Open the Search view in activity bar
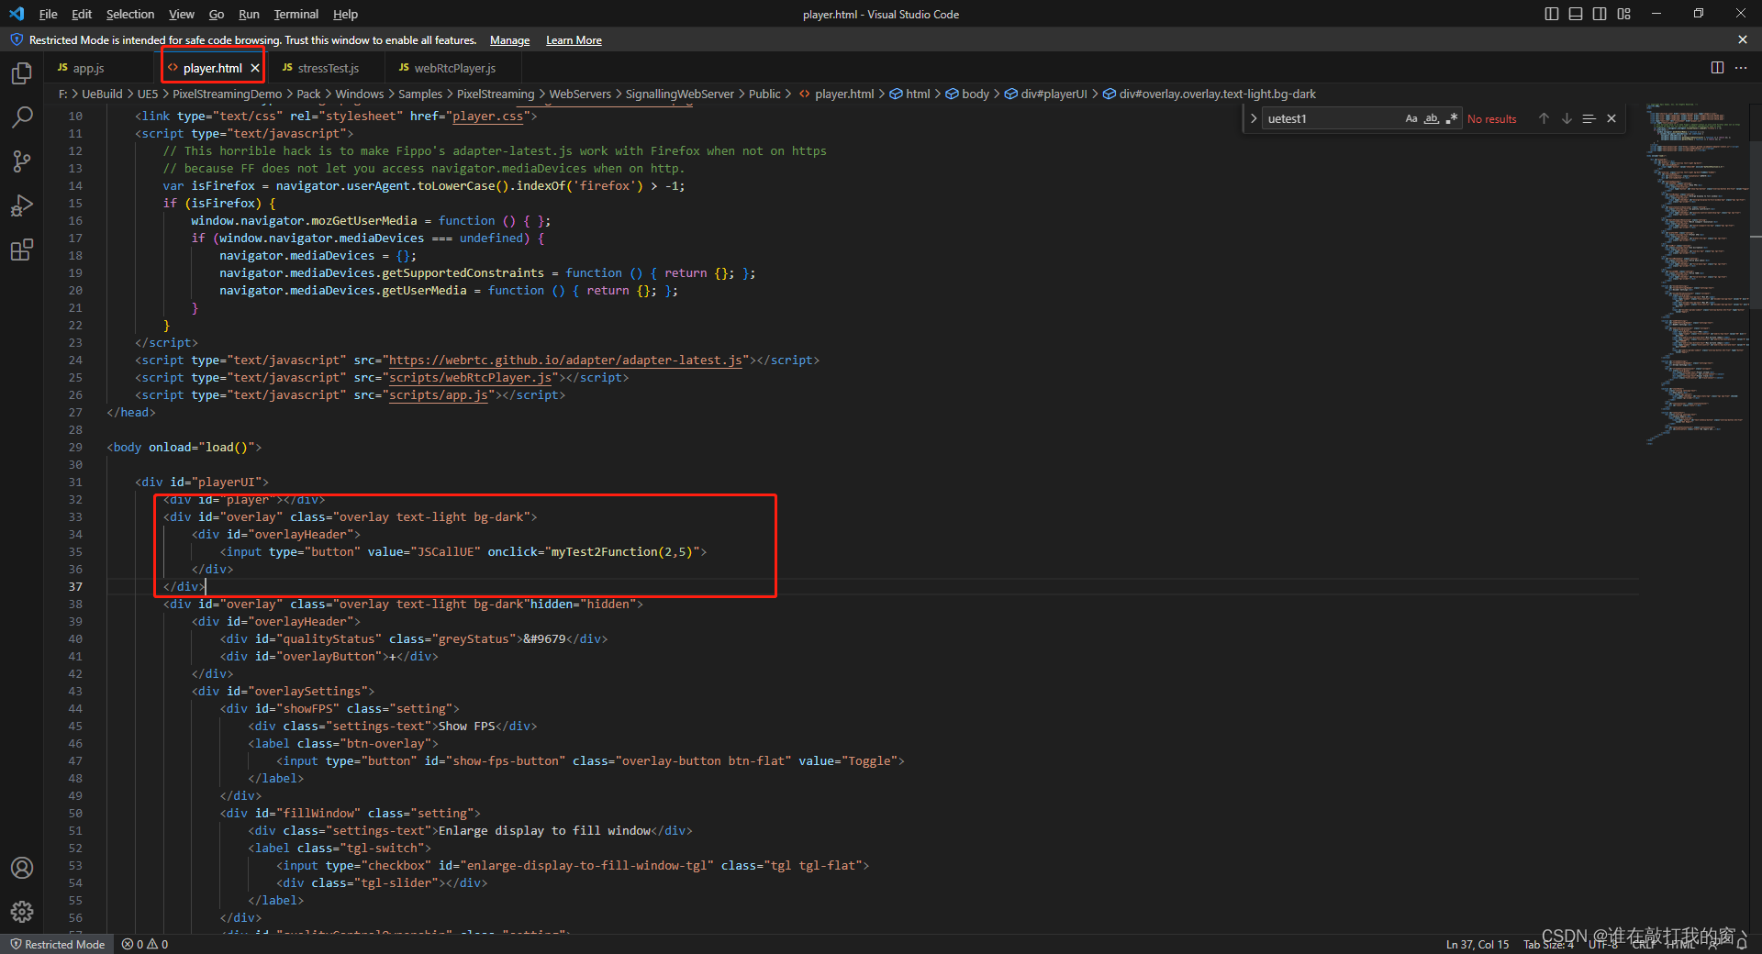Image resolution: width=1762 pixels, height=954 pixels. coord(22,117)
